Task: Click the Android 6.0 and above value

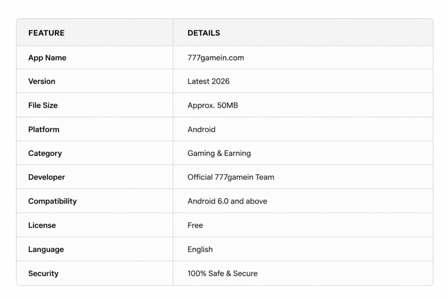Action: click(x=227, y=201)
